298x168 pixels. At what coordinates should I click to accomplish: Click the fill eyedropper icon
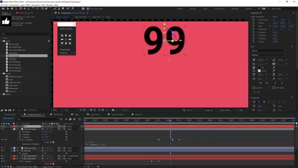click(x=274, y=67)
